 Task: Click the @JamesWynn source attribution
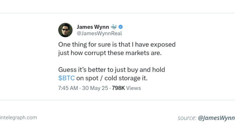(x=217, y=118)
